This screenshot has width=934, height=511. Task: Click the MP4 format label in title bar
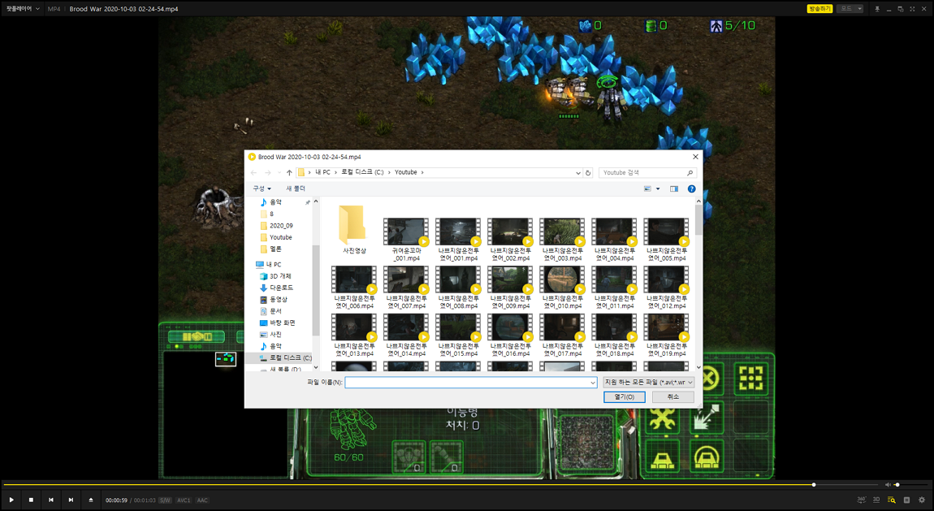(x=54, y=9)
